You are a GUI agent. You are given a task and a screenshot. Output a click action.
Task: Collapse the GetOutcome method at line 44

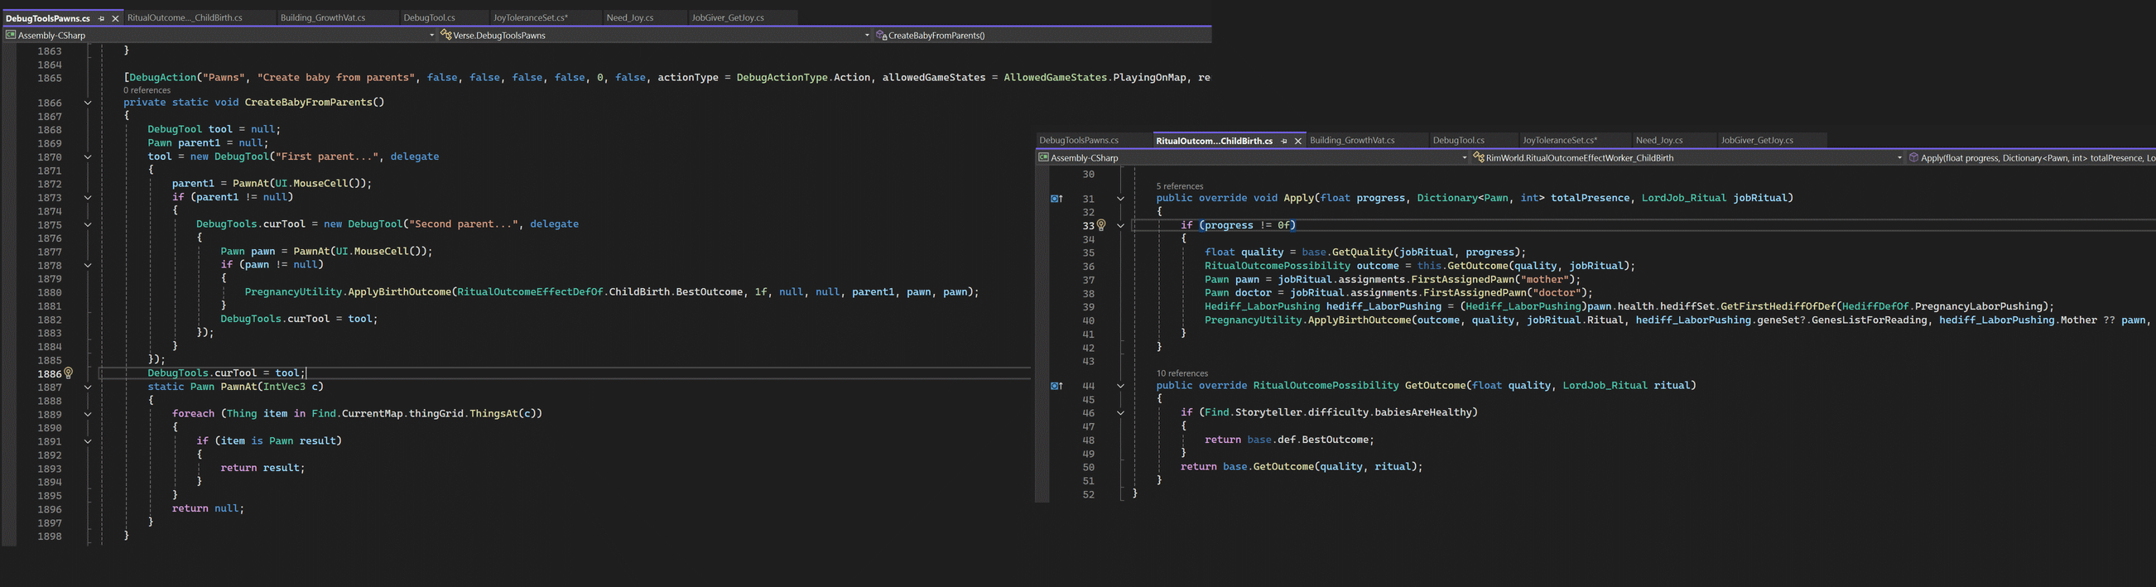tap(1120, 386)
